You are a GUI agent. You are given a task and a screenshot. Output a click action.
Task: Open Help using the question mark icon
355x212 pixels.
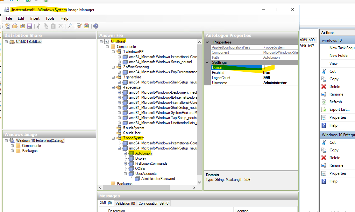(96, 26)
